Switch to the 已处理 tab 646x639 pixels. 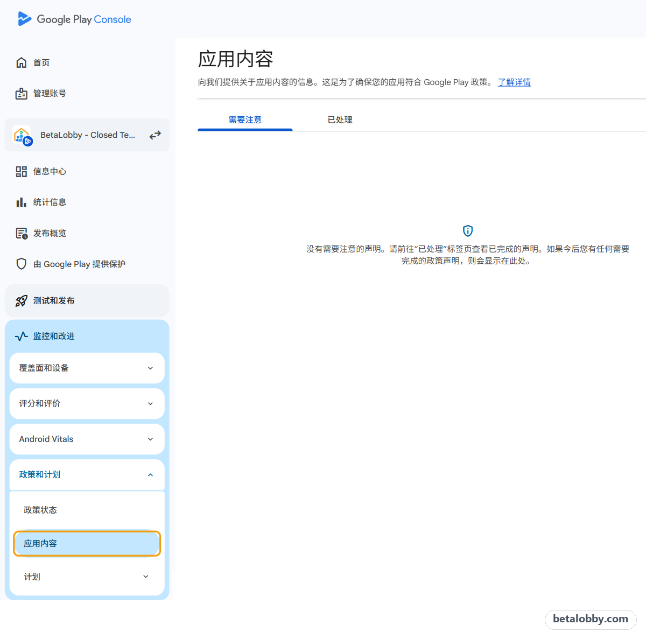point(340,120)
